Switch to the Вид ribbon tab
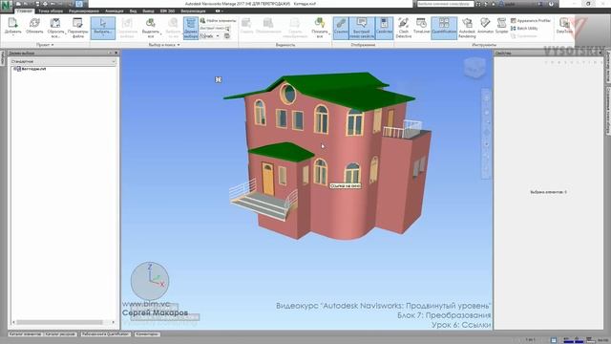 click(x=133, y=11)
